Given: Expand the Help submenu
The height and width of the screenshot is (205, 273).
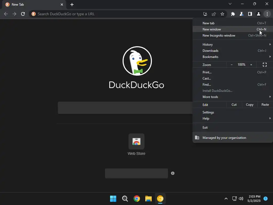Looking at the screenshot, I should [x=232, y=118].
